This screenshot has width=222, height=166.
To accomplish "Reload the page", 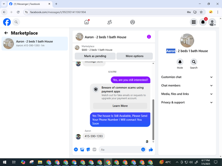I will pos(18,12).
